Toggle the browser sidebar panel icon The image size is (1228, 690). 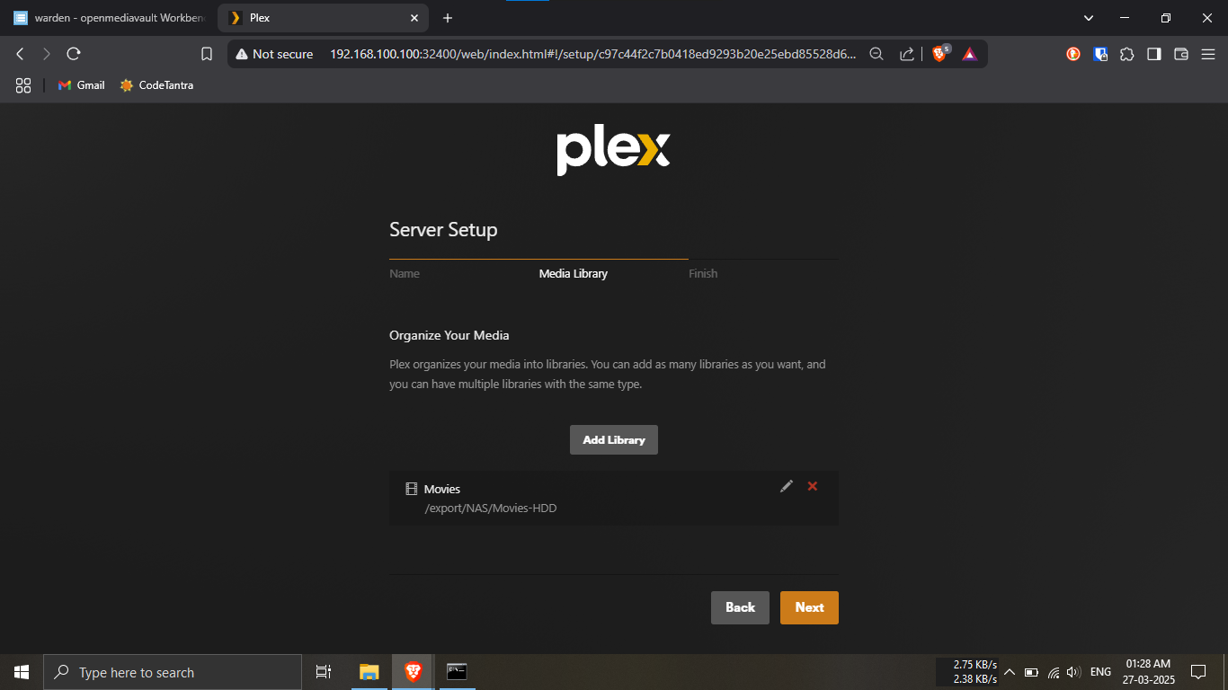click(x=1154, y=54)
